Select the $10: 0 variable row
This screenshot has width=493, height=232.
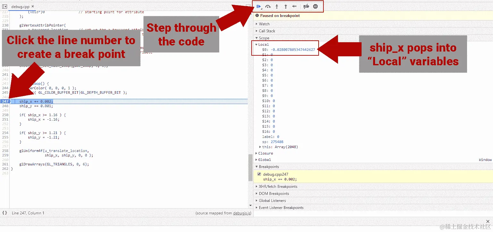tap(268, 101)
